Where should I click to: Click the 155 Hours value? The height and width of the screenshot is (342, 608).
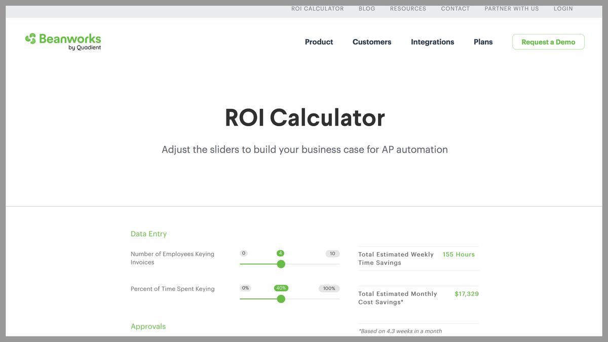459,254
